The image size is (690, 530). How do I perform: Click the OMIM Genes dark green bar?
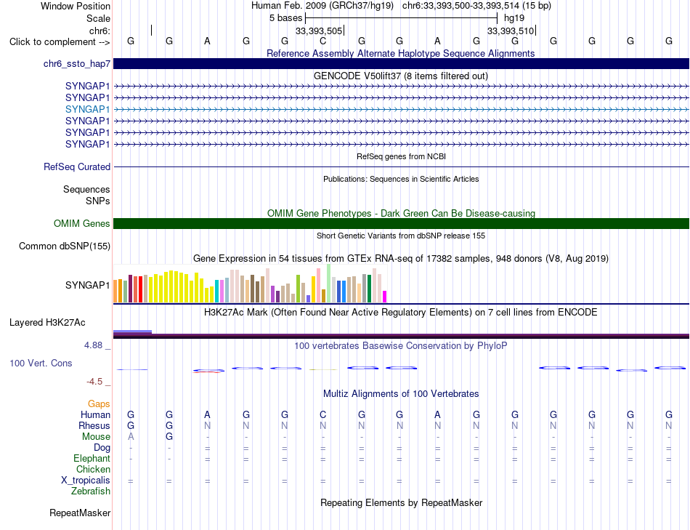[401, 223]
